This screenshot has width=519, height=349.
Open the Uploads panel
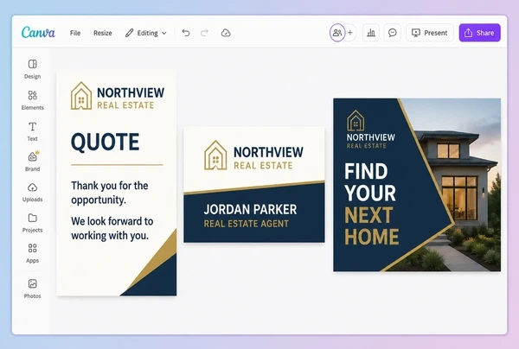point(33,192)
